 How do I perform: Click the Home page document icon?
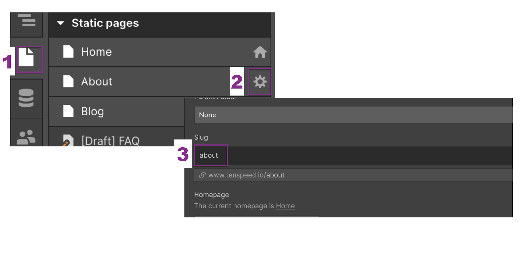tap(68, 52)
